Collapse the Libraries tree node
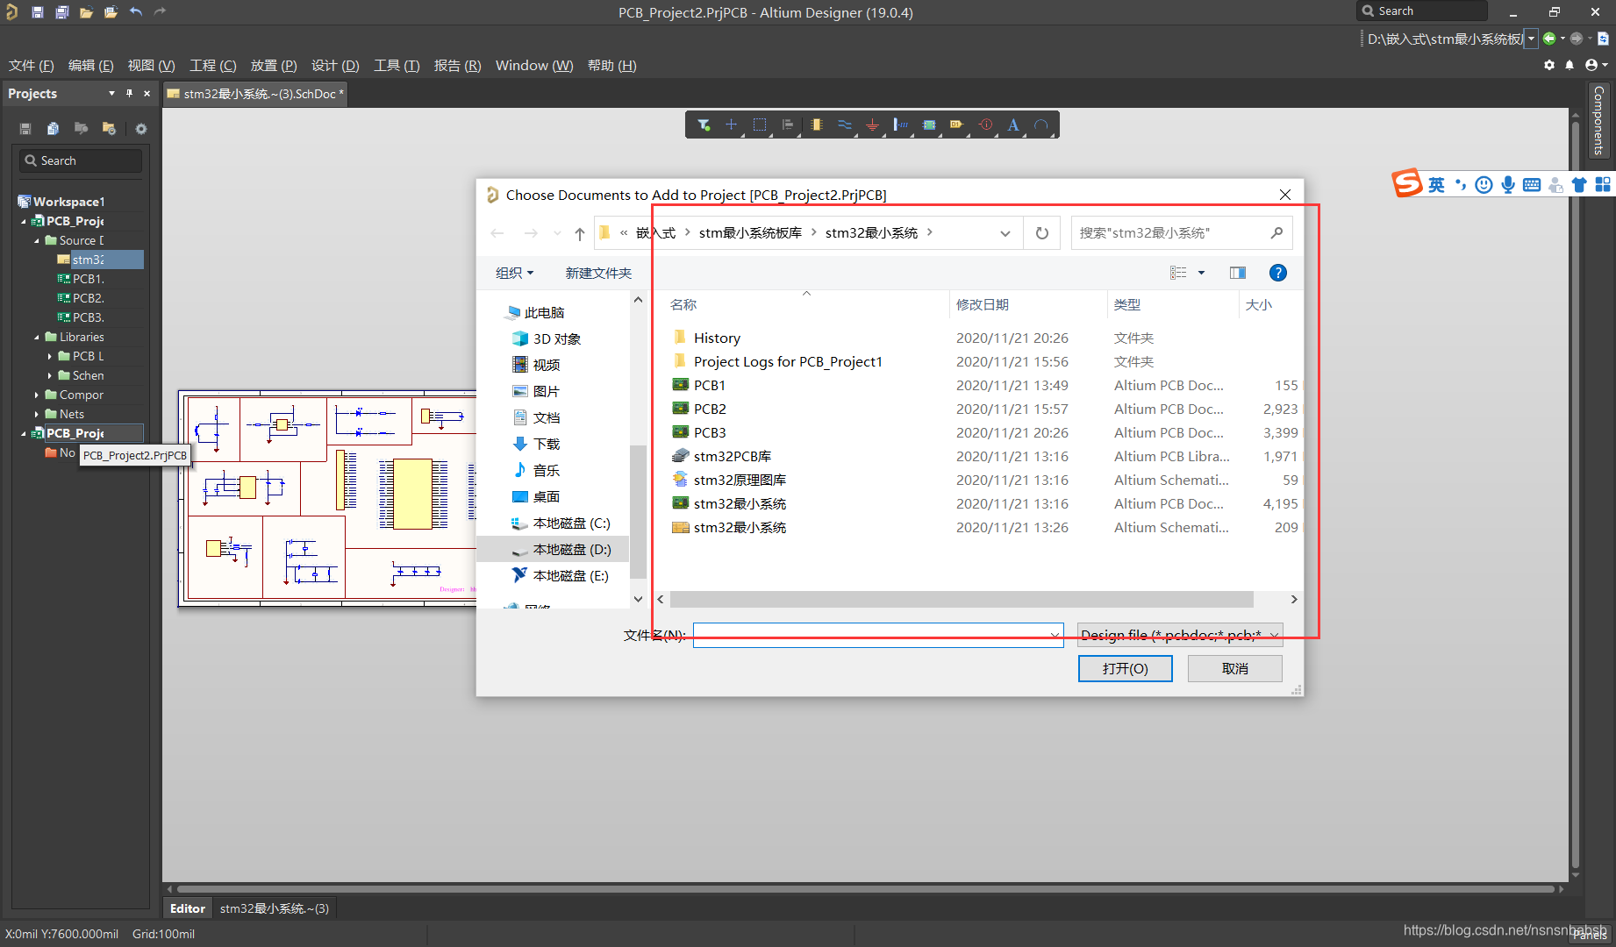This screenshot has height=947, width=1616. pyautogui.click(x=37, y=337)
